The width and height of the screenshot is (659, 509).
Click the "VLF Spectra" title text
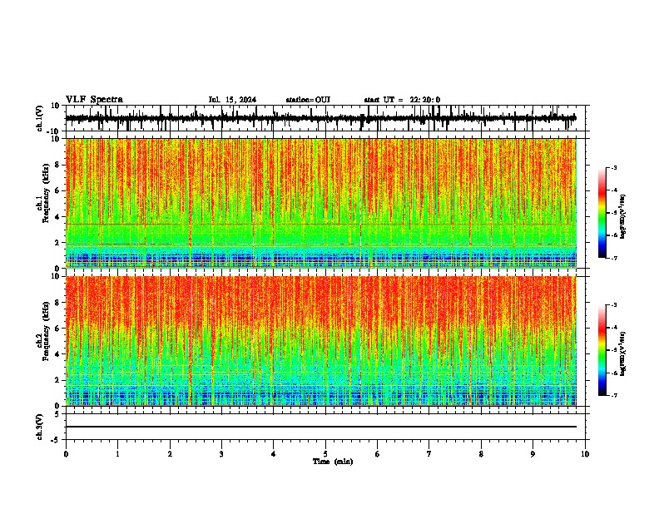click(x=94, y=100)
